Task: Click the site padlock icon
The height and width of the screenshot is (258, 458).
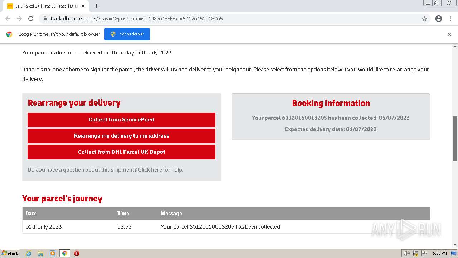Action: tap(45, 19)
